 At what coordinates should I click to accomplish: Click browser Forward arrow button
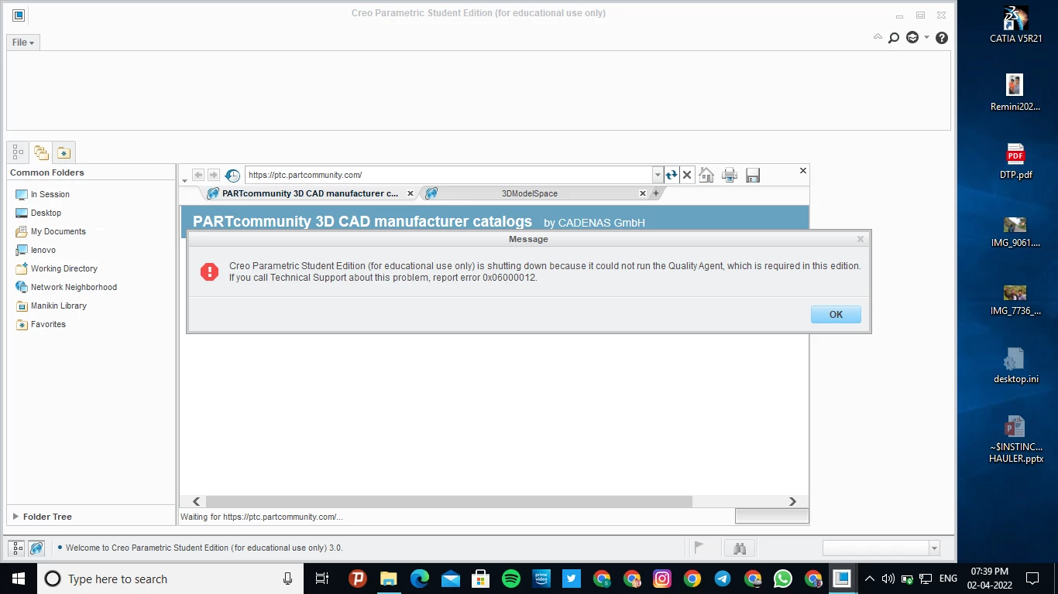[x=213, y=176]
